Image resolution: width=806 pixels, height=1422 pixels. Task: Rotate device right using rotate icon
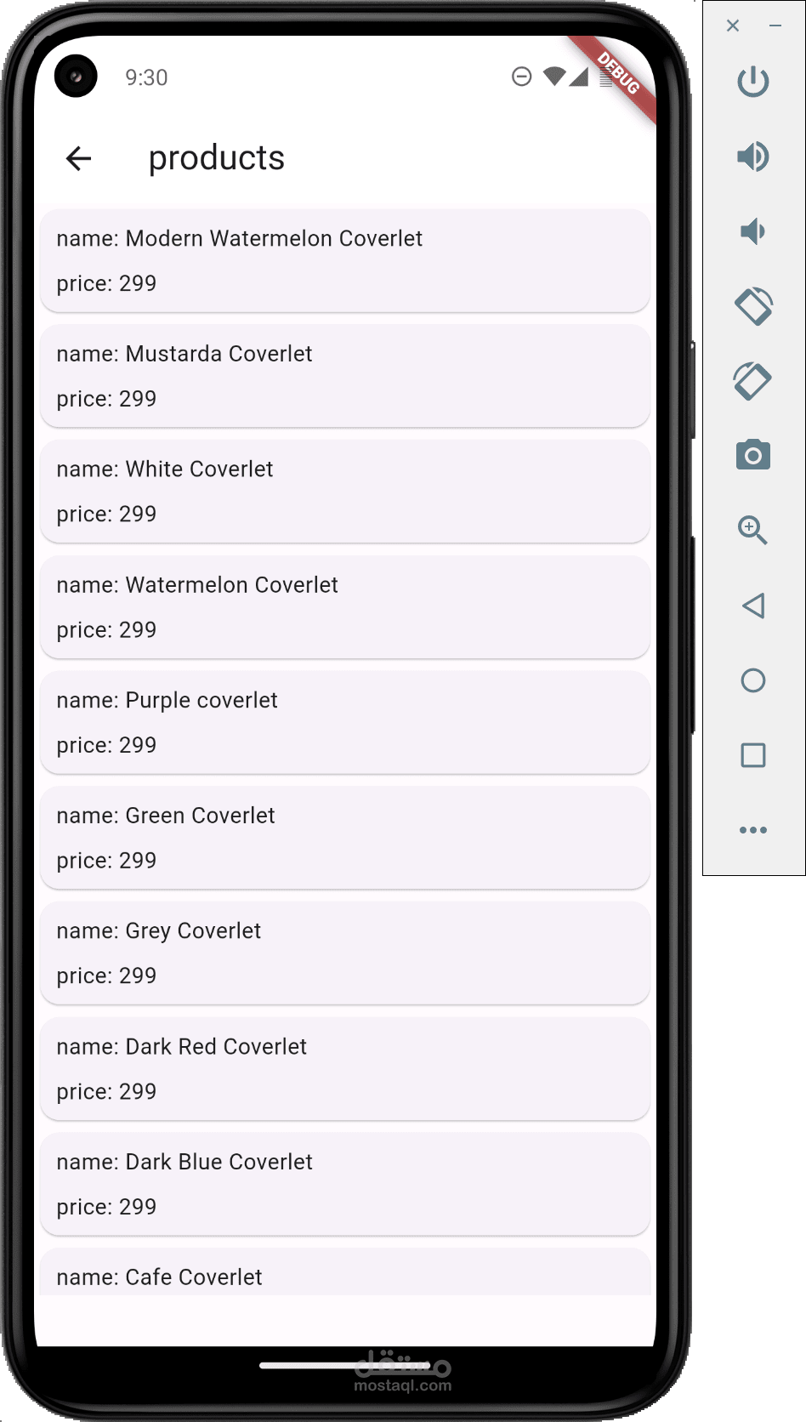pyautogui.click(x=753, y=381)
